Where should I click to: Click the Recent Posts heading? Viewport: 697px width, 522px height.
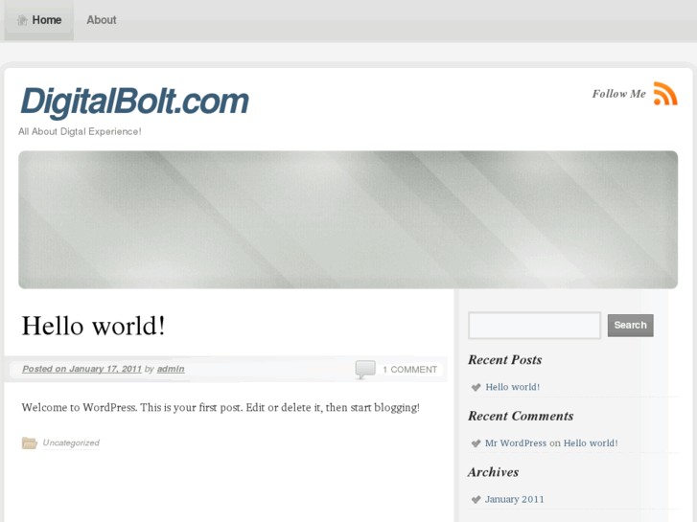pyautogui.click(x=505, y=360)
